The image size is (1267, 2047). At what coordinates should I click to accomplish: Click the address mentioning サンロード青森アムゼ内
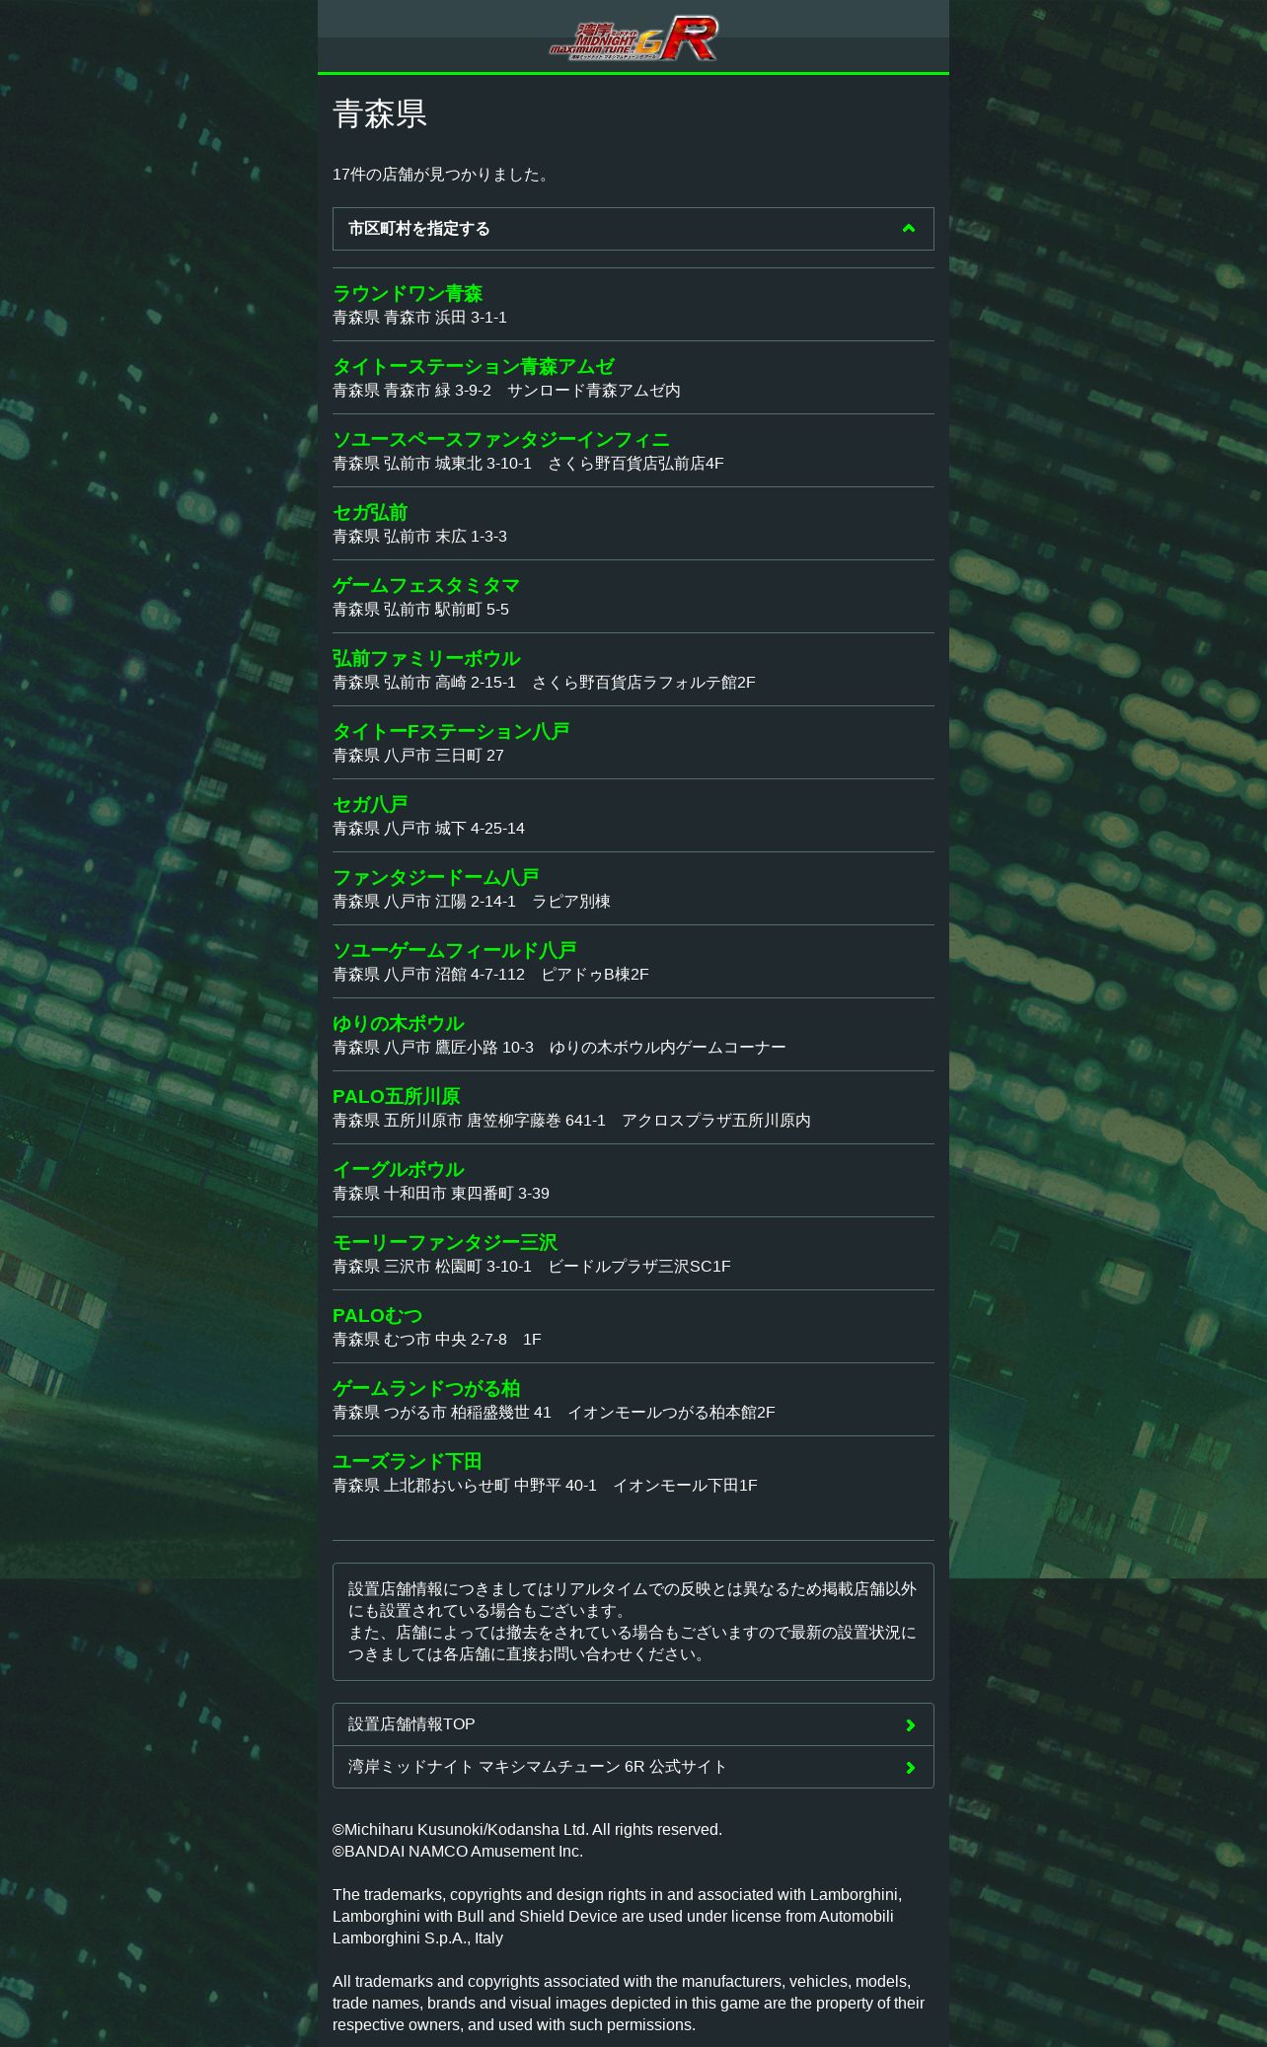507,391
